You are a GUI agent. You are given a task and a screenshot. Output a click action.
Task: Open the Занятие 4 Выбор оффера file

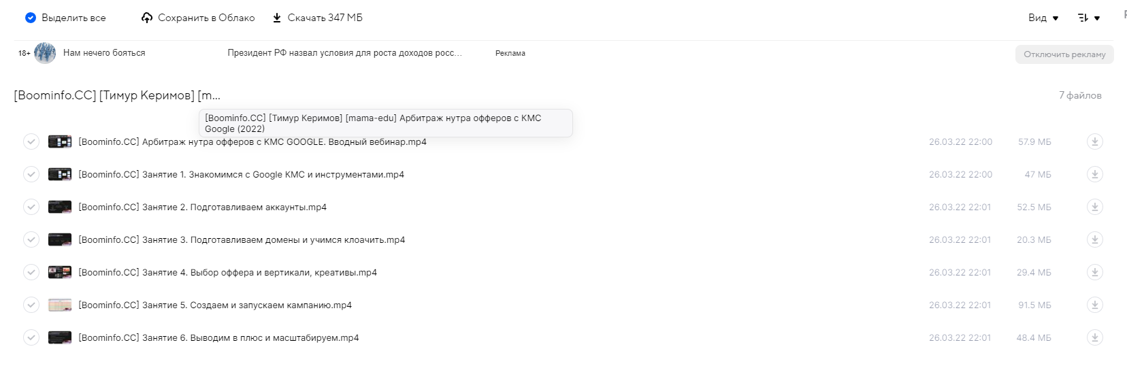click(227, 272)
